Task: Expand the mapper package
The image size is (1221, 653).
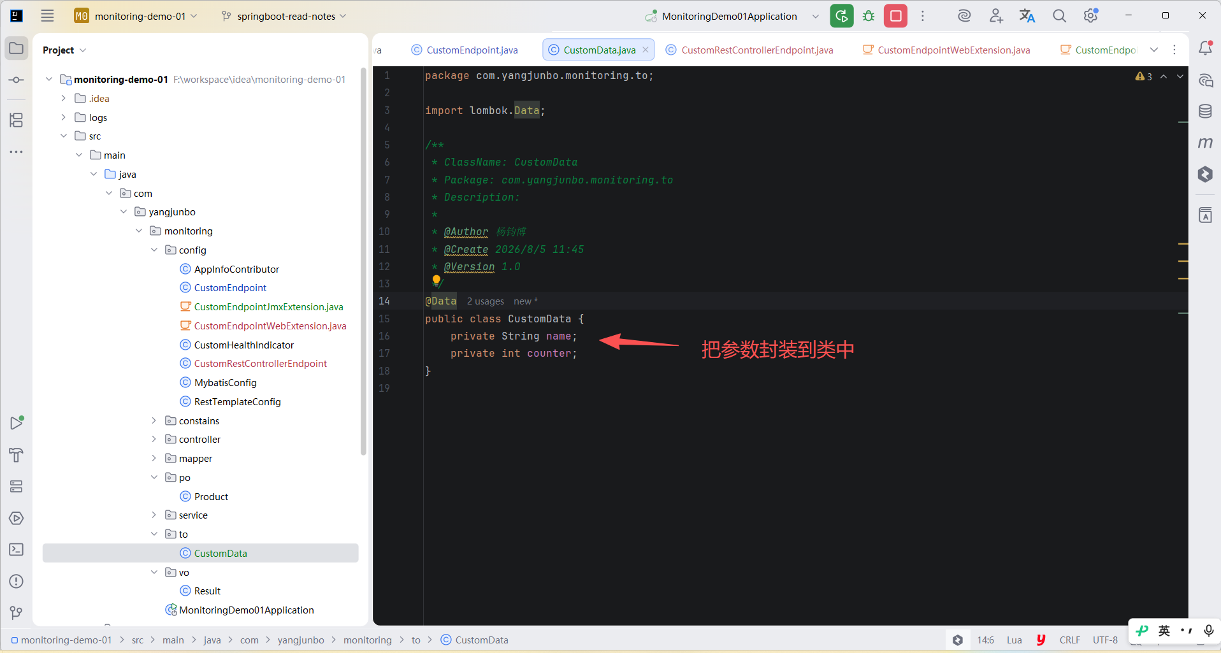Action: pos(154,458)
